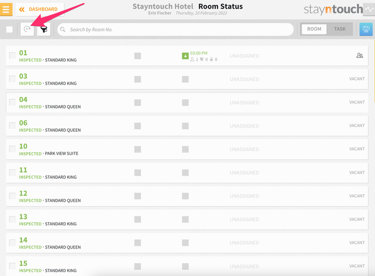Click the refresh room status icon
Viewport: 375px width, 276px height.
click(27, 29)
